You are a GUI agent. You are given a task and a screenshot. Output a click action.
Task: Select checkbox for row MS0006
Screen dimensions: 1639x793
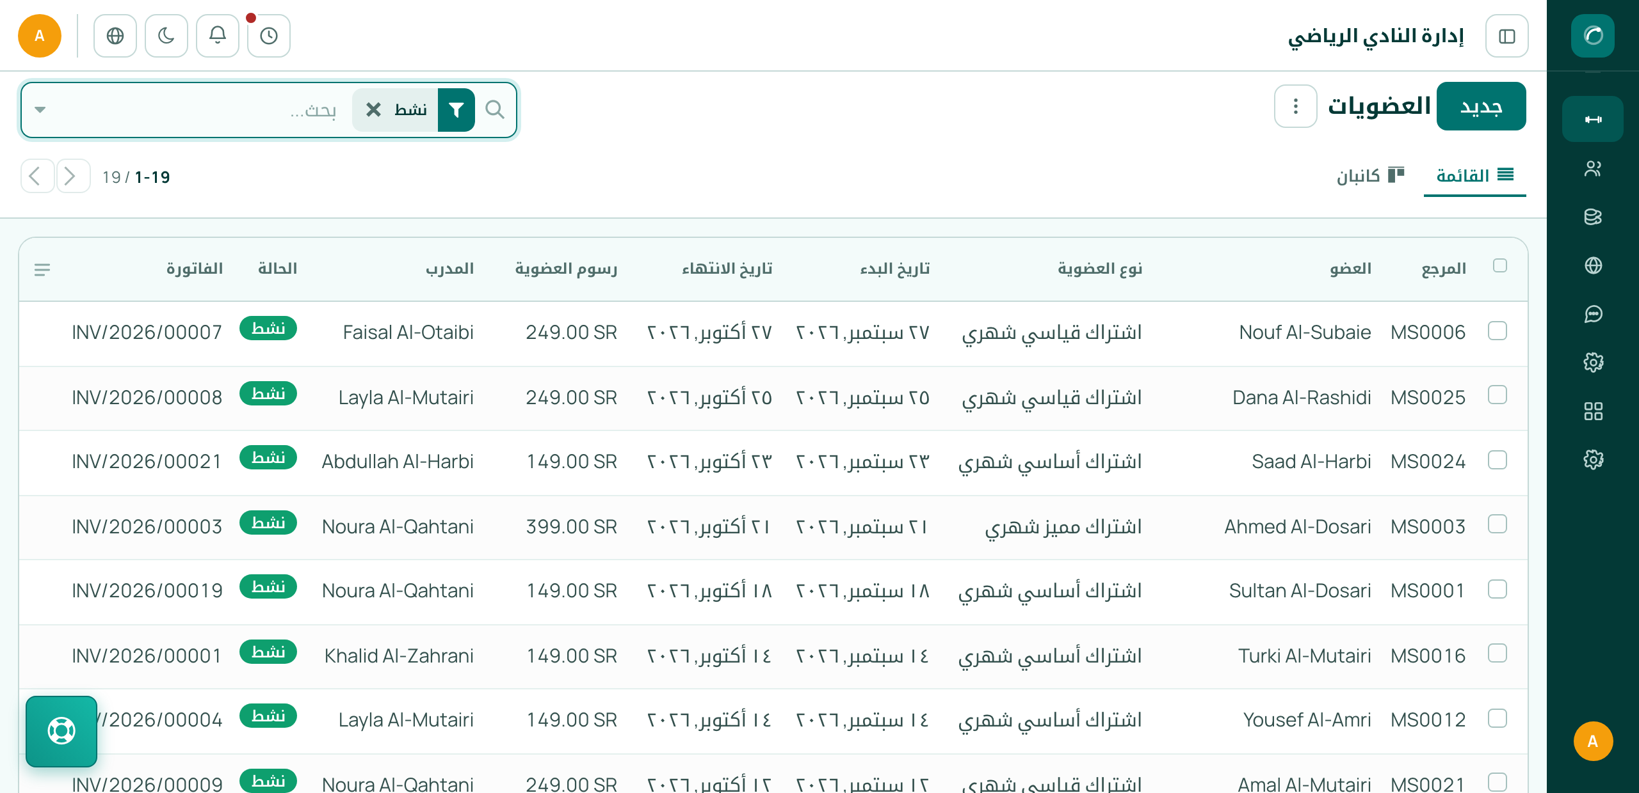[1498, 331]
